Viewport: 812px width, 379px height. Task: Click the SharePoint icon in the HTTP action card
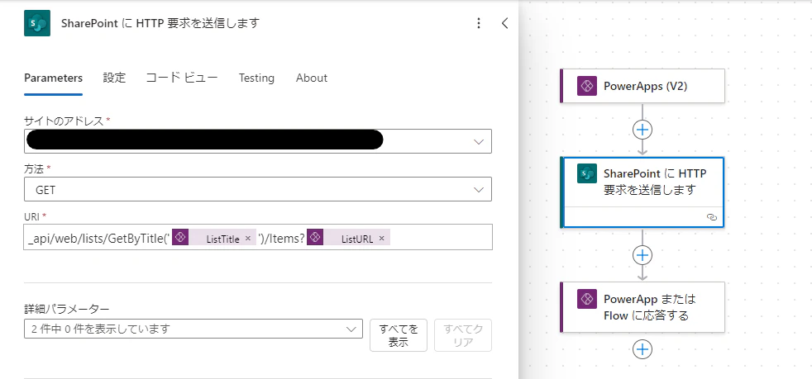point(587,173)
